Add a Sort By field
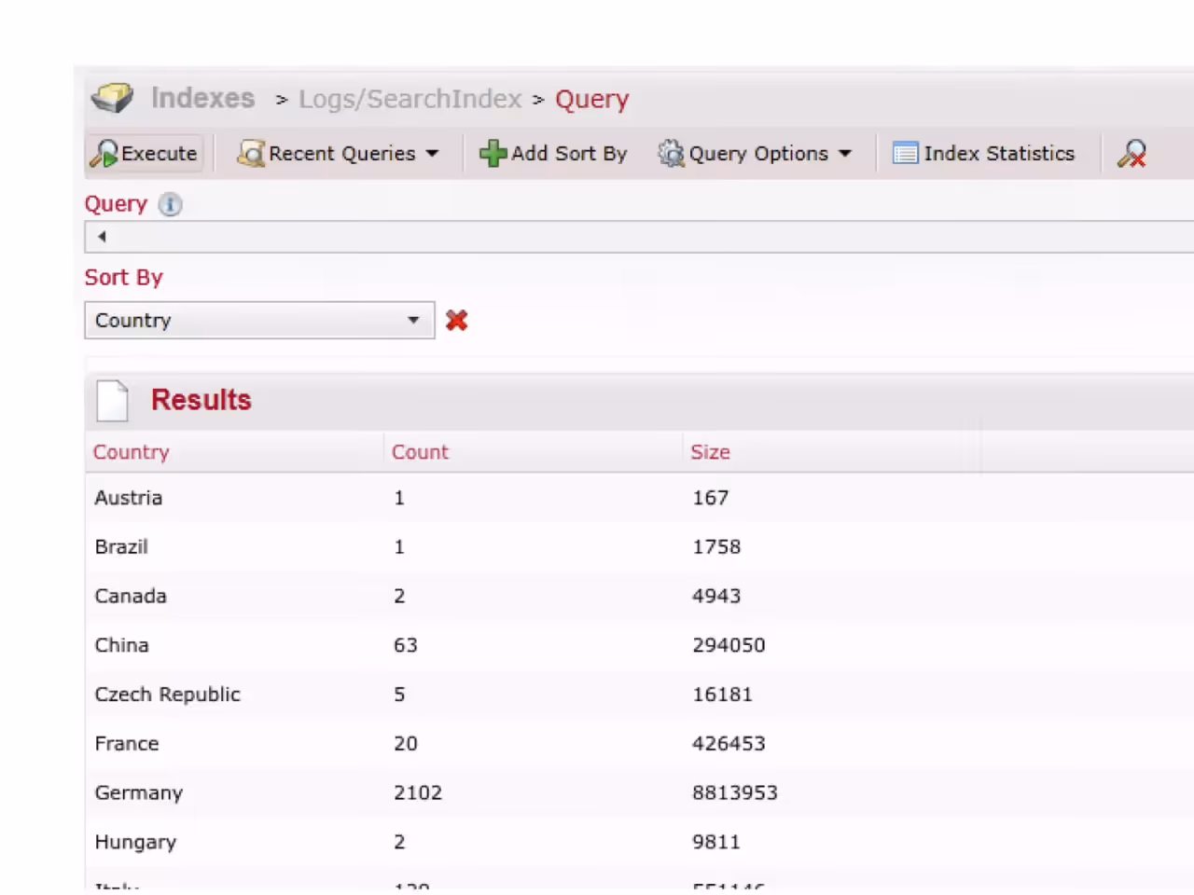This screenshot has height=895, width=1194. (553, 154)
